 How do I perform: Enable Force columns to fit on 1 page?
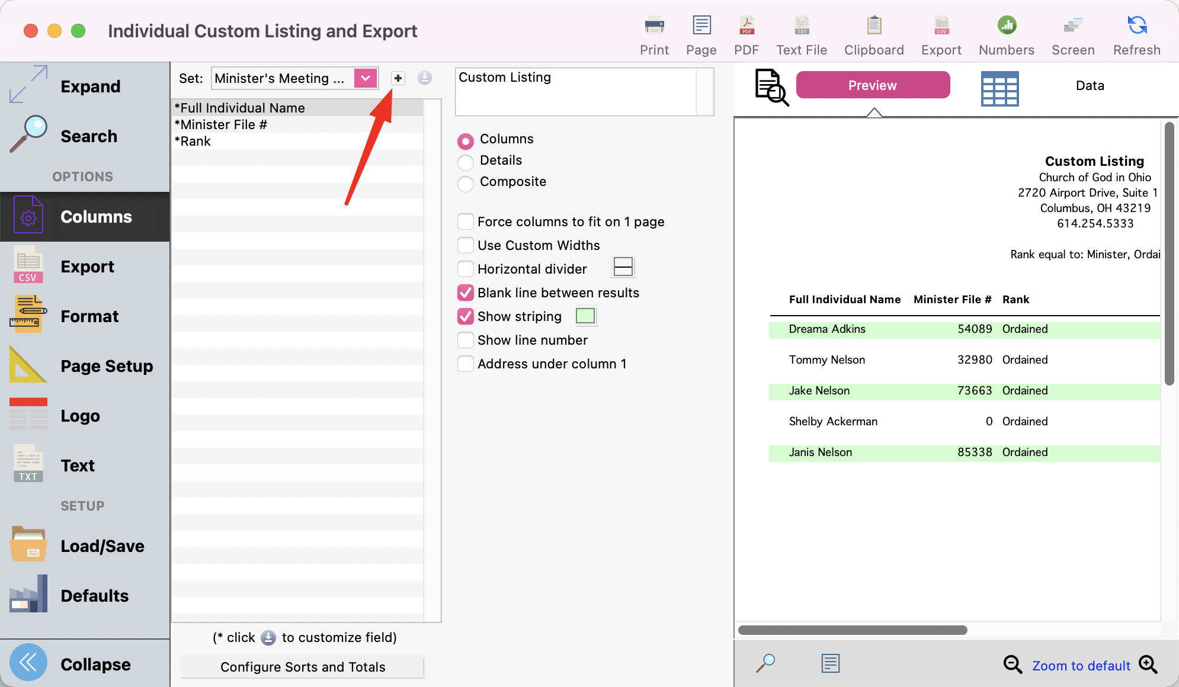pyautogui.click(x=466, y=221)
